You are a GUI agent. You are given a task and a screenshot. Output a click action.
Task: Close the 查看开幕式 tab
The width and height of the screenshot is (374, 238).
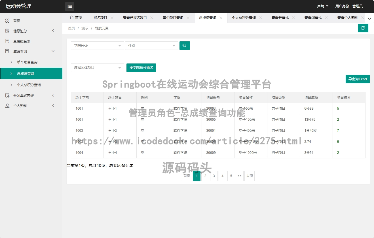pyautogui.click(x=293, y=18)
